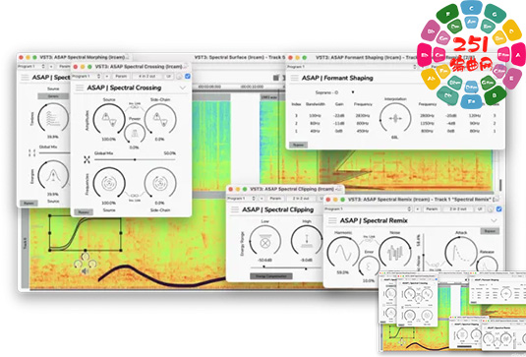Viewport: 526px width, 357px height.
Task: Click the Power knob in Spectral Crossing
Action: pyautogui.click(x=135, y=133)
